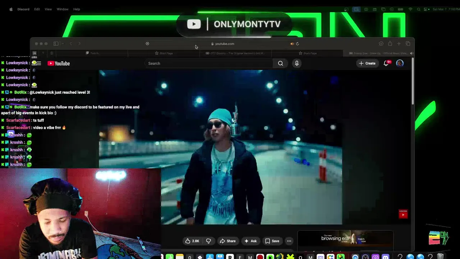460x259 pixels.
Task: Click BotRix message '@Lowkeynick just reached level 3!'
Action: click(60, 92)
